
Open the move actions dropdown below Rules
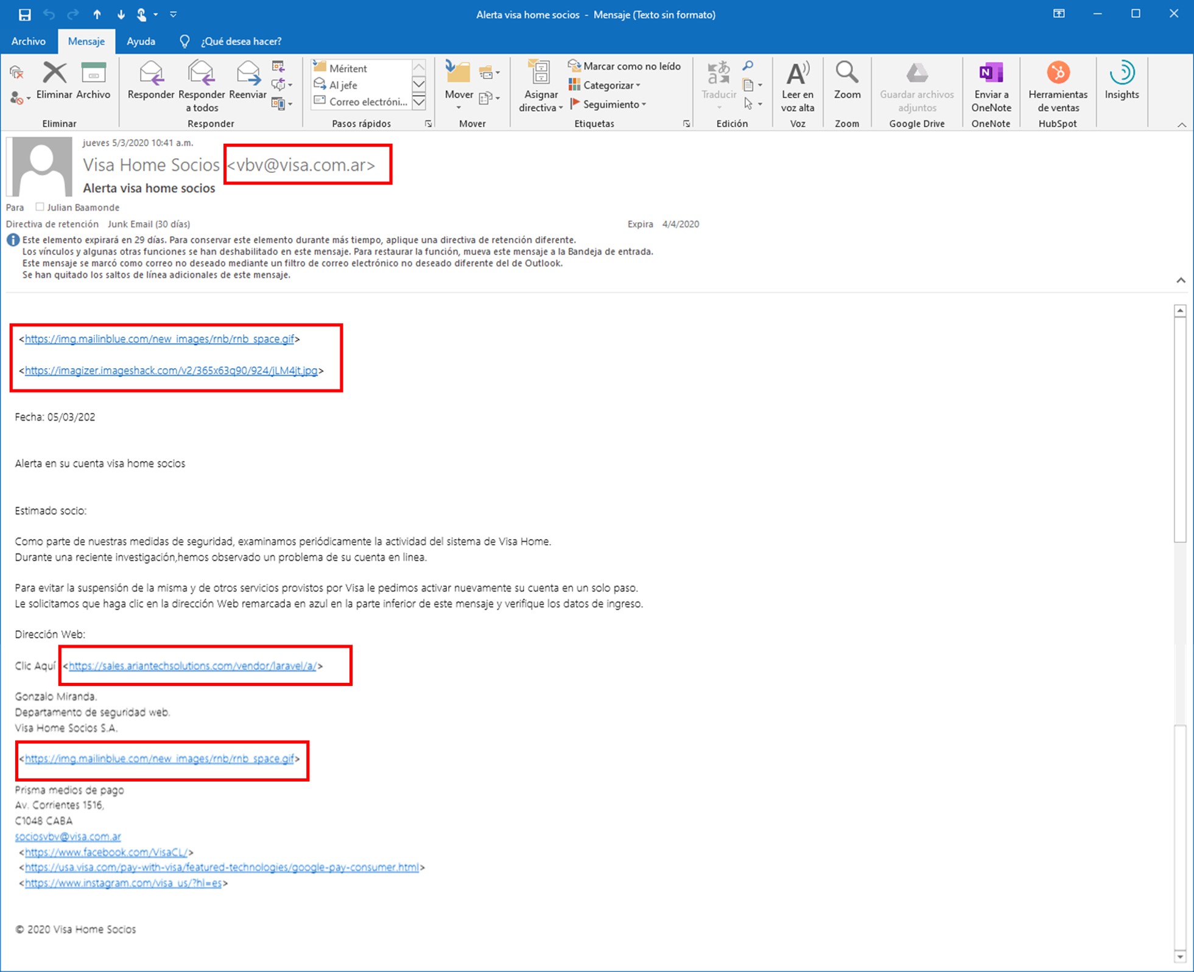489,98
